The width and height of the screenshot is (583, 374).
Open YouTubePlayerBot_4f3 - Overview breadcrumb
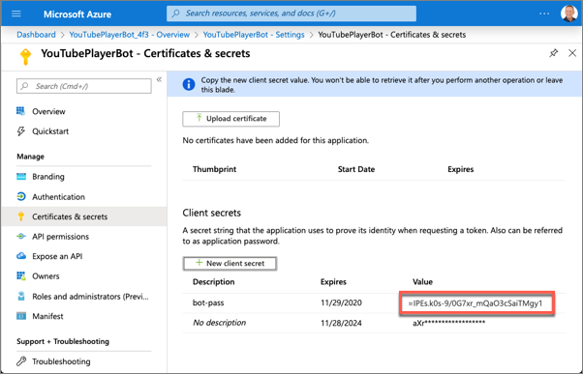[130, 35]
